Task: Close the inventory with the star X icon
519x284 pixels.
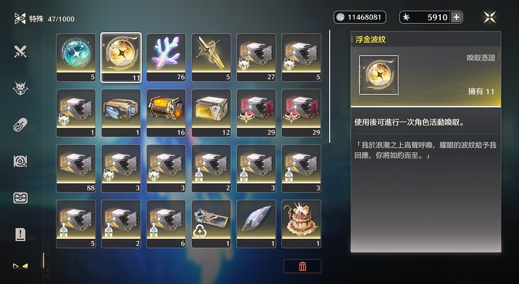Action: pos(490,17)
